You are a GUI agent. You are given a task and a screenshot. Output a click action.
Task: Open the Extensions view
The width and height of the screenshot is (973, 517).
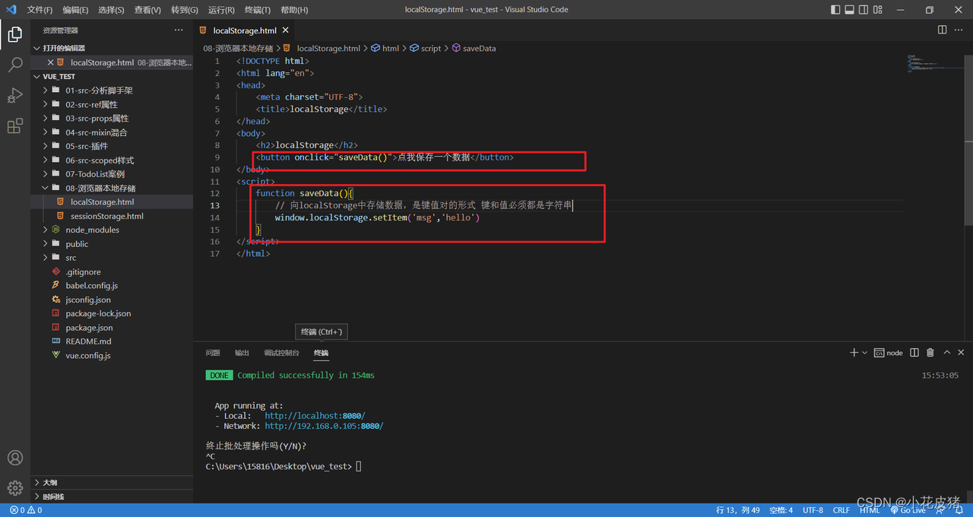coord(15,126)
